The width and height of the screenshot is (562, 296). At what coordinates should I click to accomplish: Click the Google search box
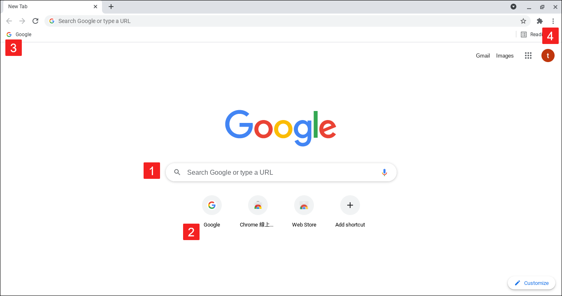(281, 172)
